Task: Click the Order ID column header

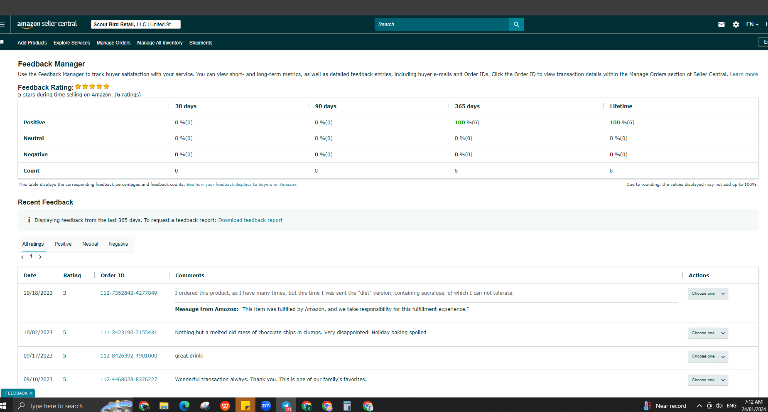Action: [113, 276]
